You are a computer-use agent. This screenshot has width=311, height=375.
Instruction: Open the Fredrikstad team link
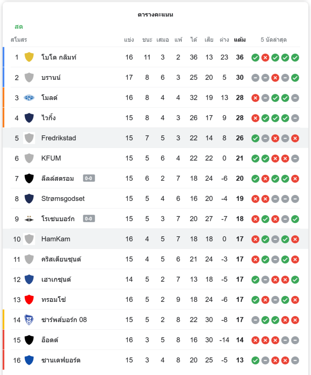58,138
